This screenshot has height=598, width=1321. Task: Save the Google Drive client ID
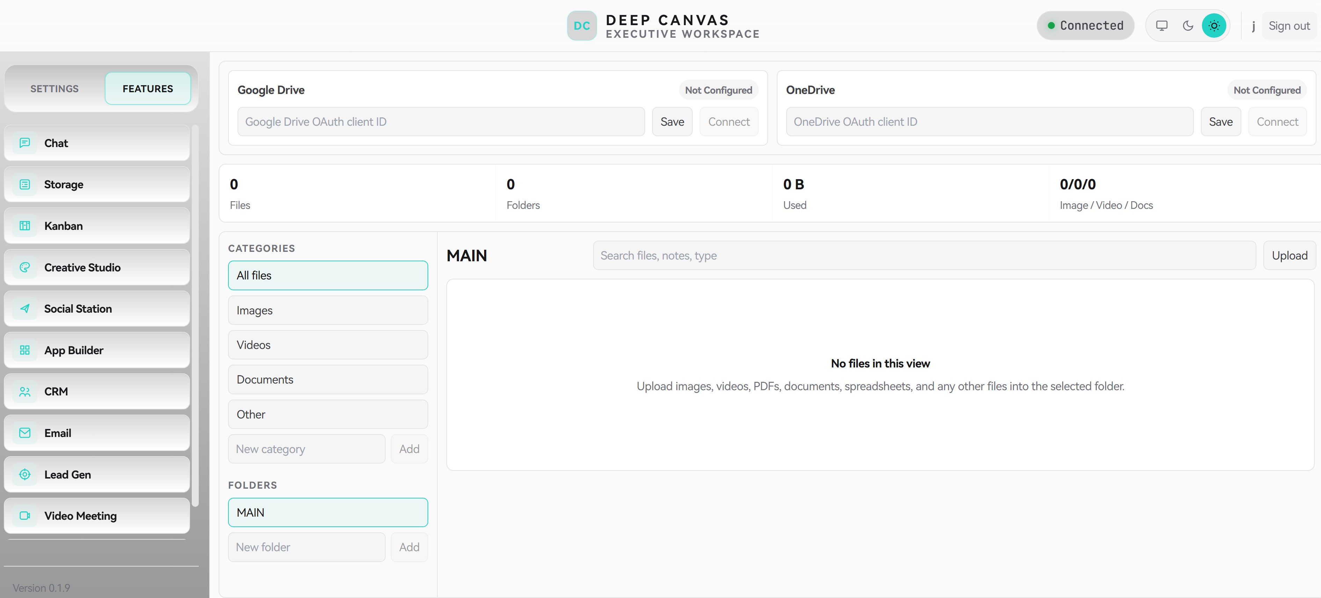[x=672, y=122]
